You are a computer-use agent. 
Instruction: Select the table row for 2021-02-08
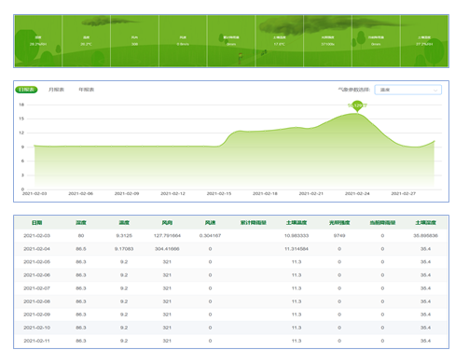230,301
